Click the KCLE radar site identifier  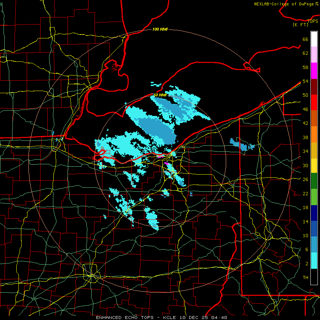pyautogui.click(x=169, y=318)
